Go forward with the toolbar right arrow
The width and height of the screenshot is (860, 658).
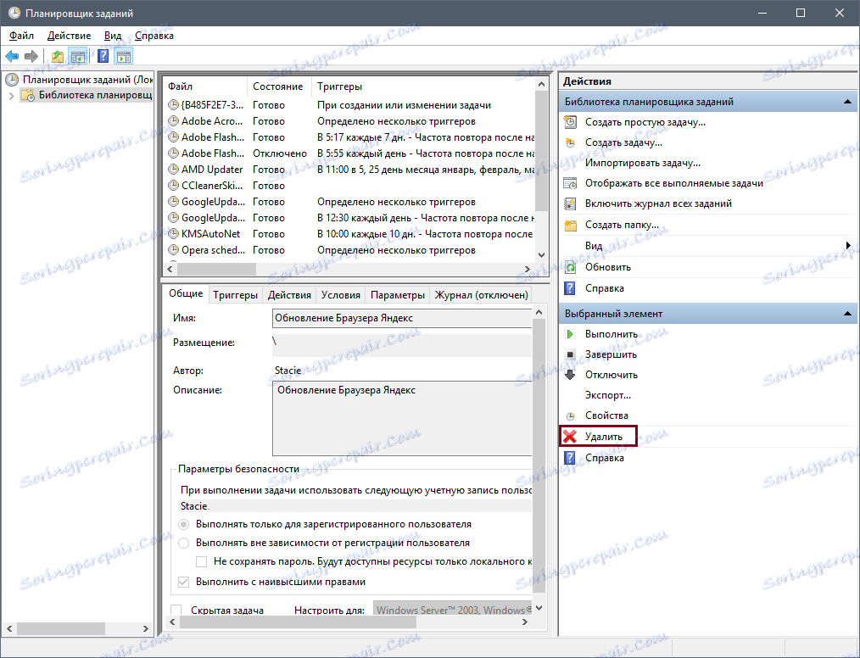[31, 56]
